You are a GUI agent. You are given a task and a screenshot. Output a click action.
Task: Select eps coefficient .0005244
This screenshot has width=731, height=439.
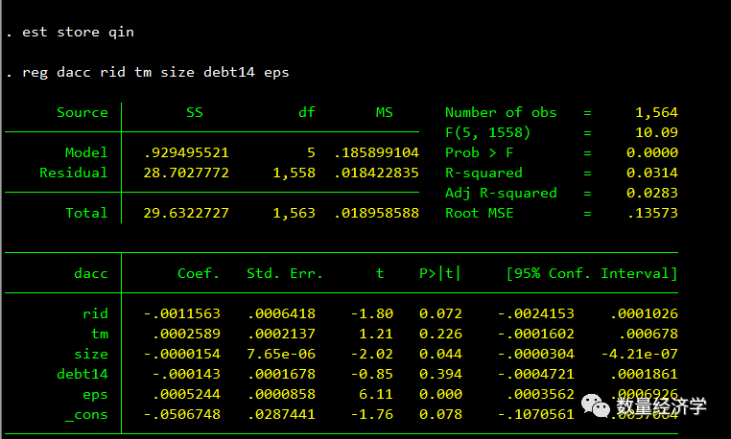[186, 395]
